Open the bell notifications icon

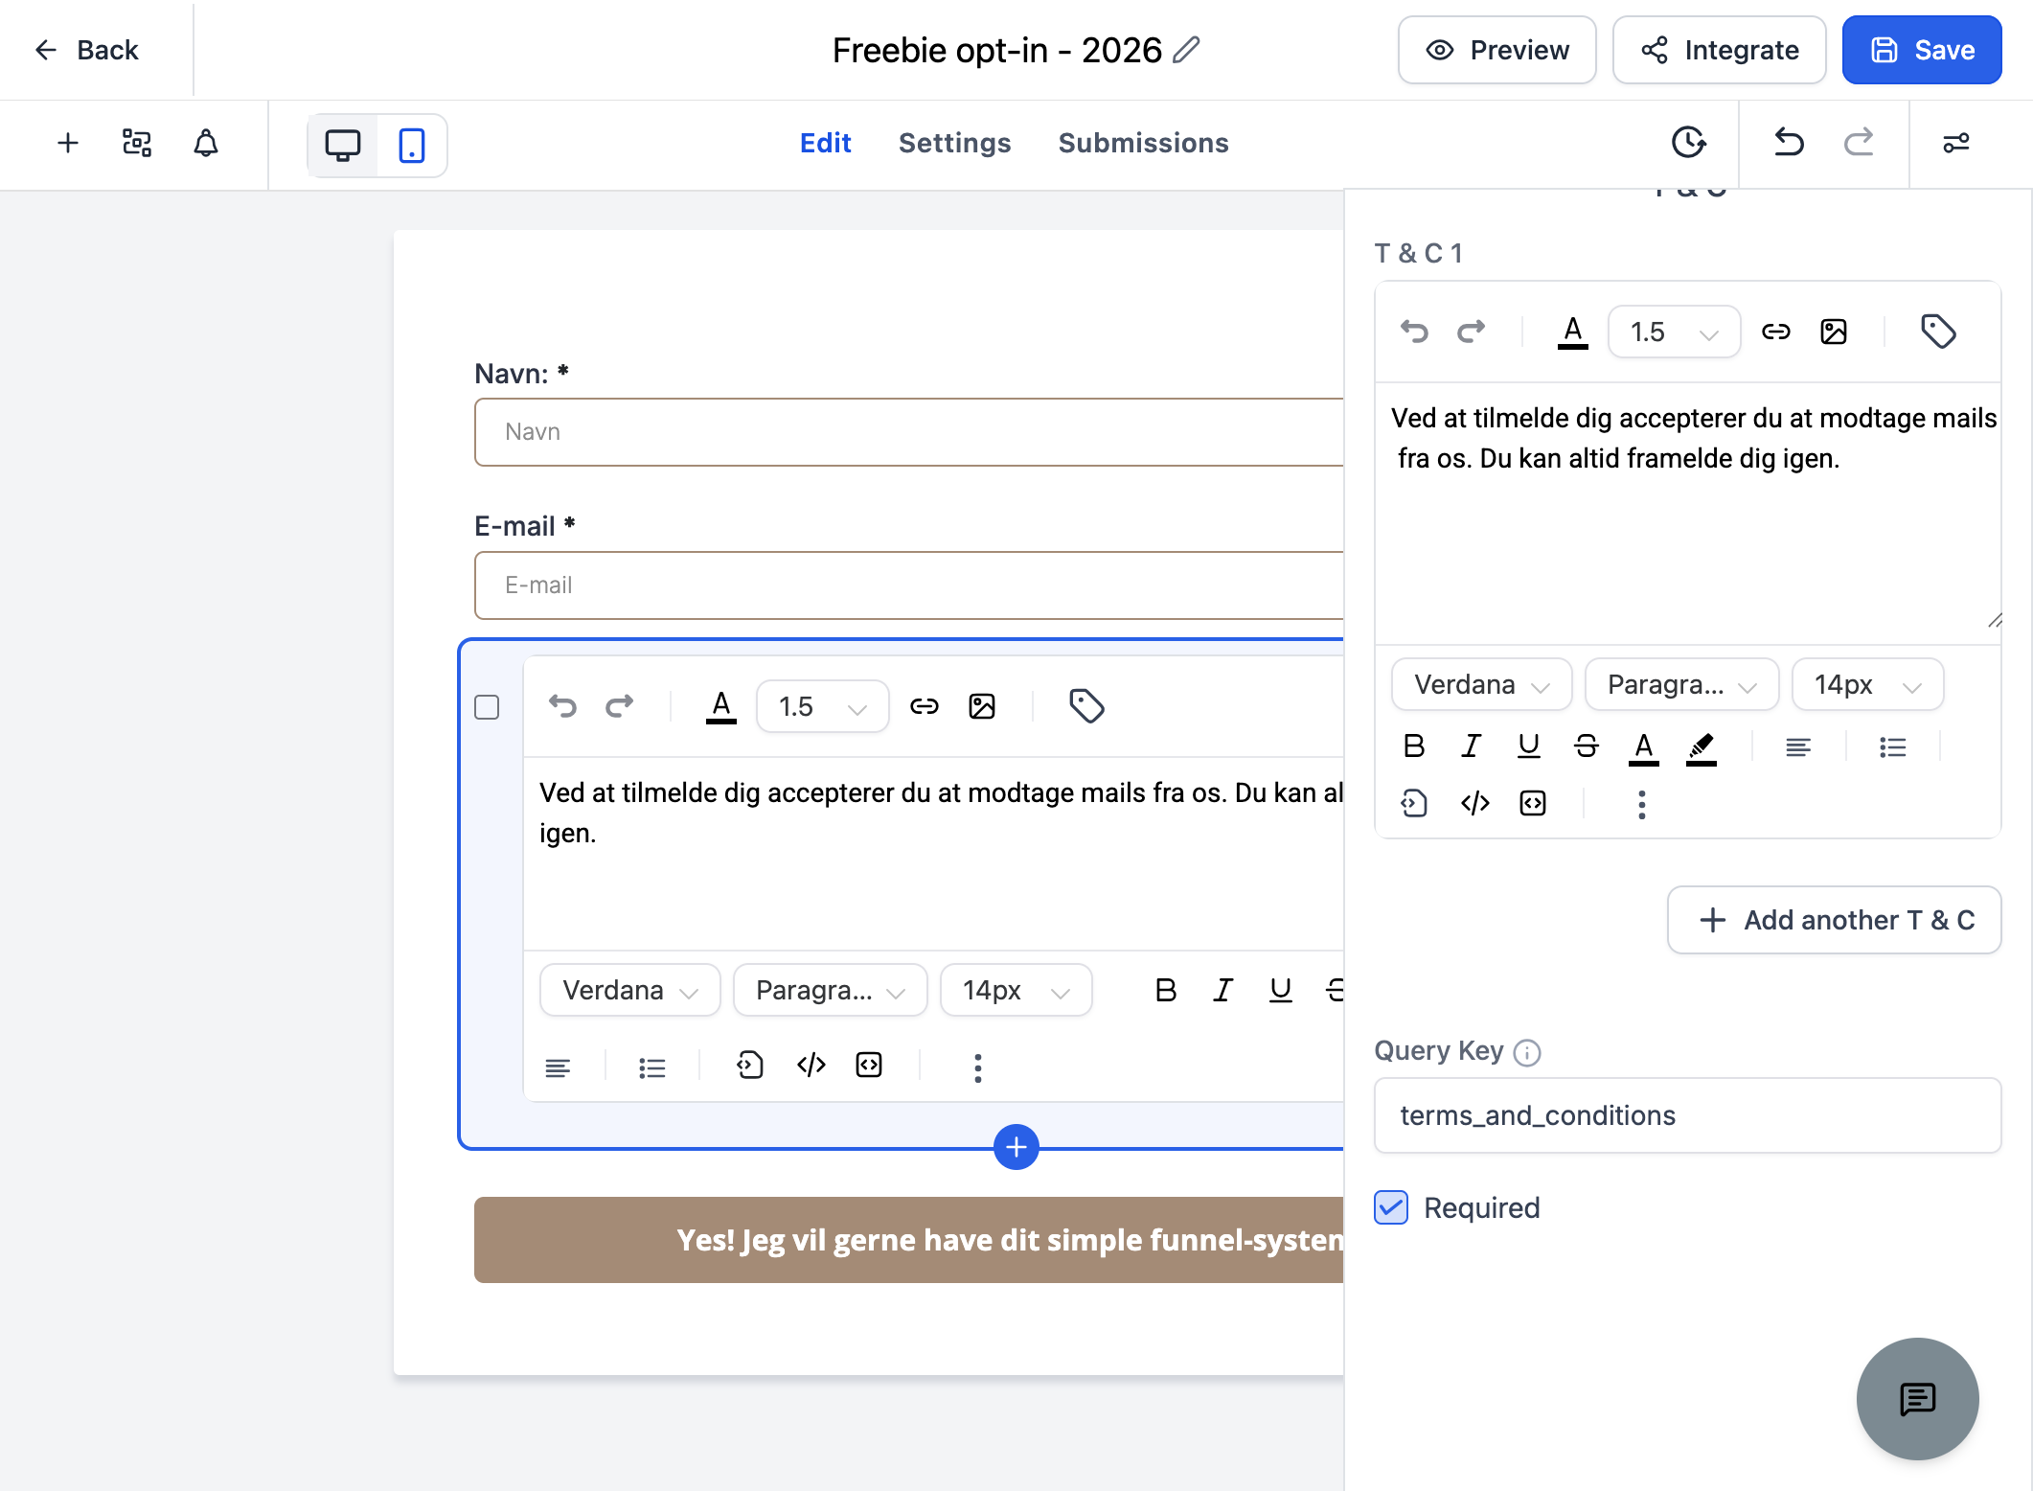(206, 144)
